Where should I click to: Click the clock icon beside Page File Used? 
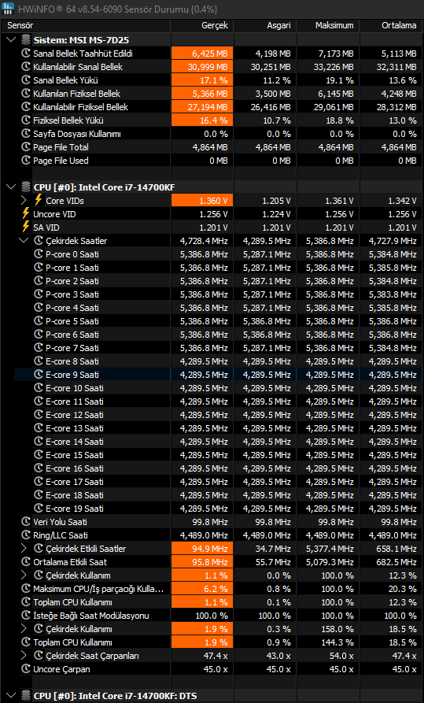click(x=26, y=161)
